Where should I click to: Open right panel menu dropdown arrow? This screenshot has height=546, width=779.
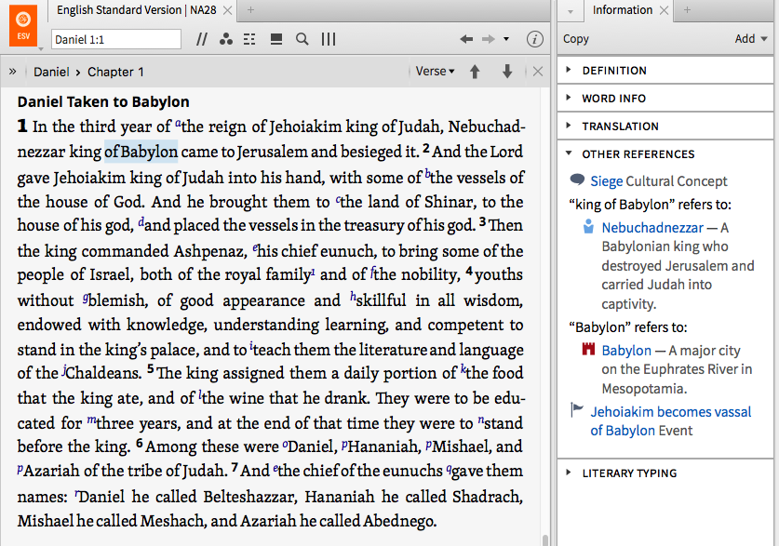click(571, 11)
